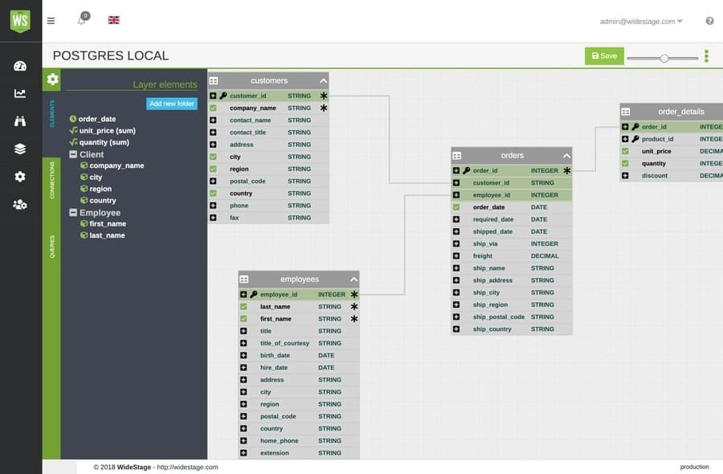Uncheck the order_date field in orders

click(x=456, y=207)
